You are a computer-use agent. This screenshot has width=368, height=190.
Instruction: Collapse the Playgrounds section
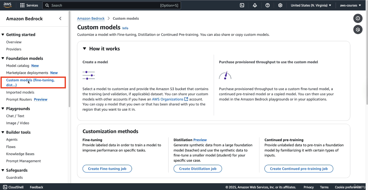coord(3,109)
